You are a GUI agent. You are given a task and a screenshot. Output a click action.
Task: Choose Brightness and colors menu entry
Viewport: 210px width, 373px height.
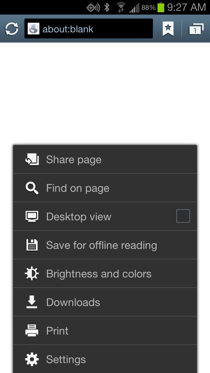tap(99, 274)
